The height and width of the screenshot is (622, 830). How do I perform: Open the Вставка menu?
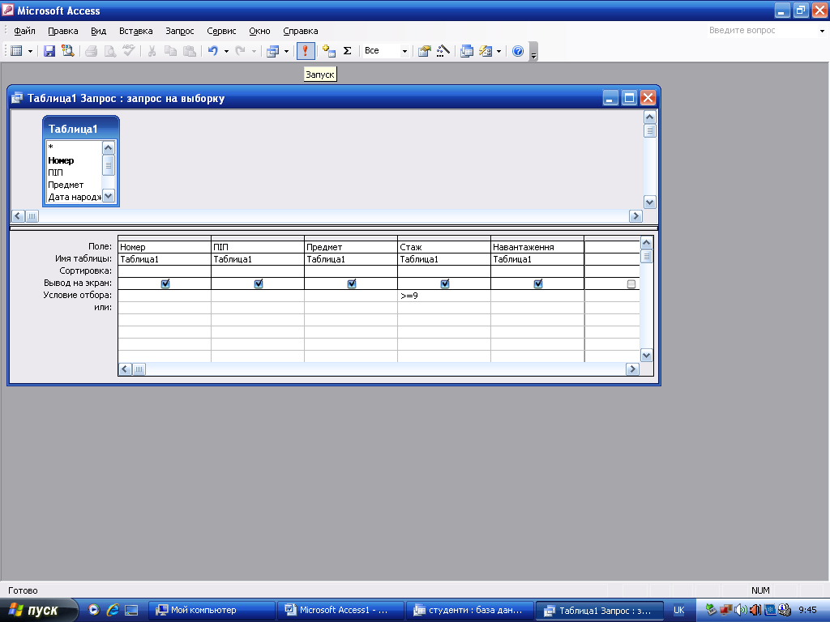(135, 31)
